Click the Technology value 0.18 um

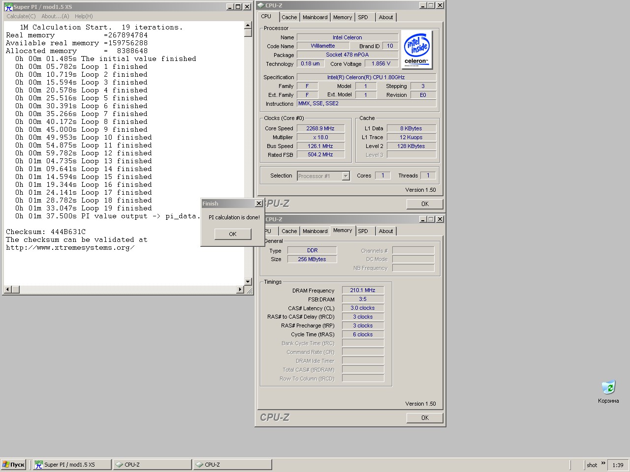click(x=310, y=63)
